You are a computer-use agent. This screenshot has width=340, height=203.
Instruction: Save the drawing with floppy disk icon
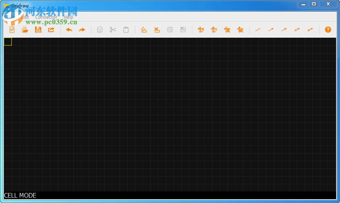tap(38, 30)
